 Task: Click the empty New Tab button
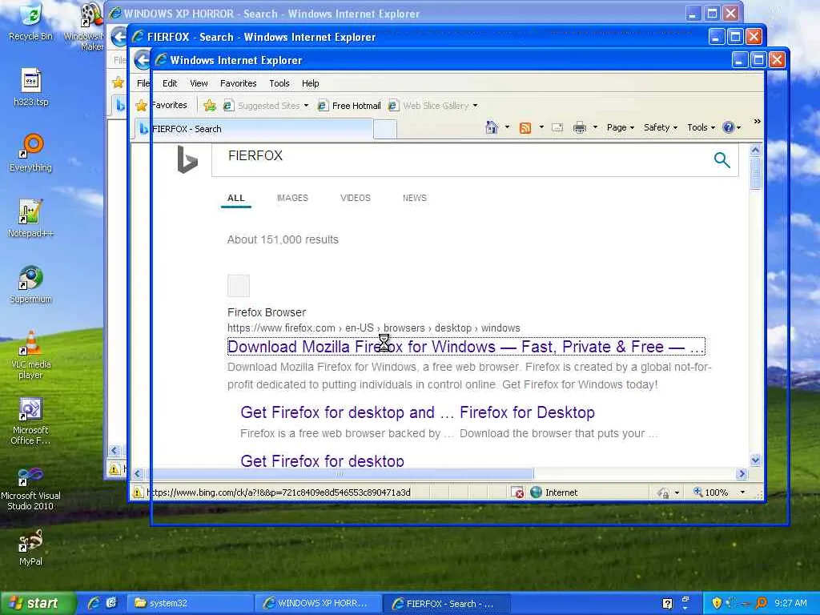385,129
